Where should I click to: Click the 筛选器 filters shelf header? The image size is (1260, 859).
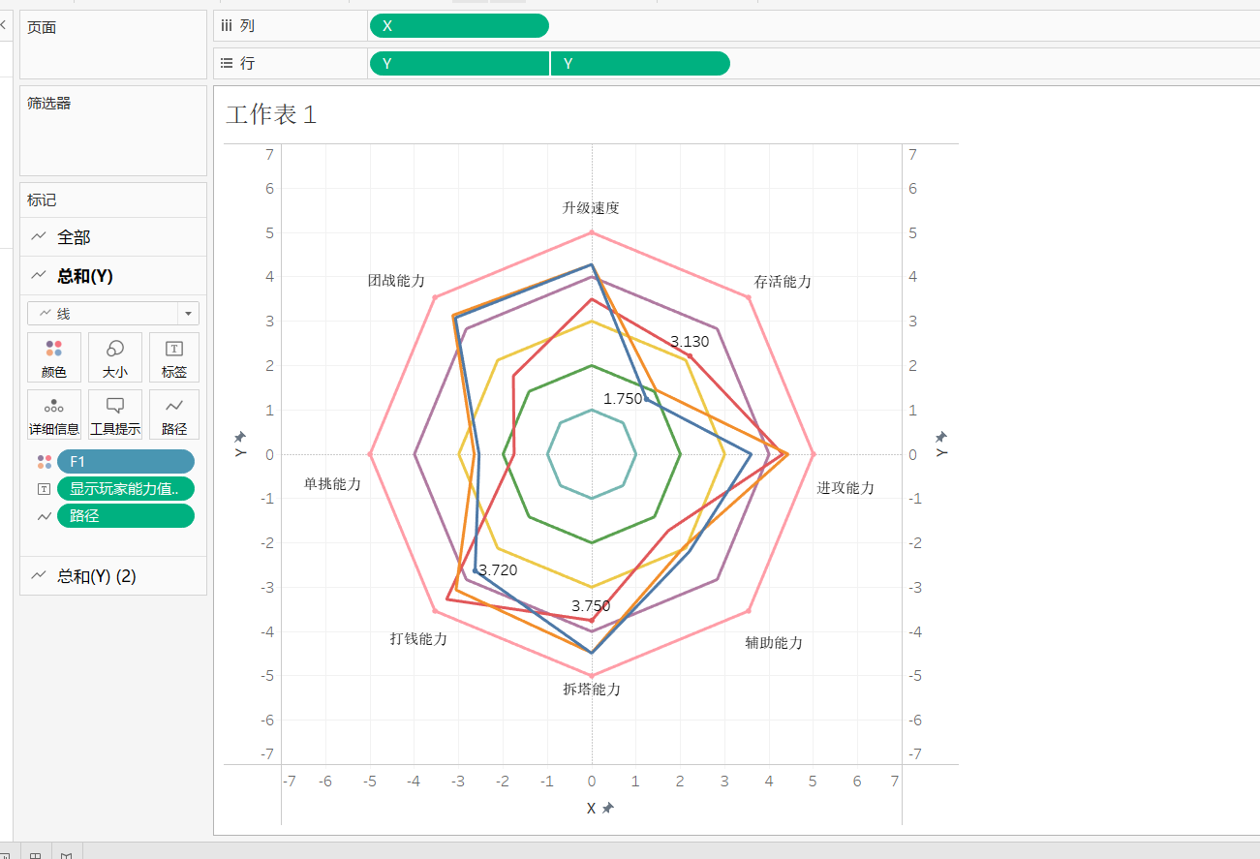[48, 103]
